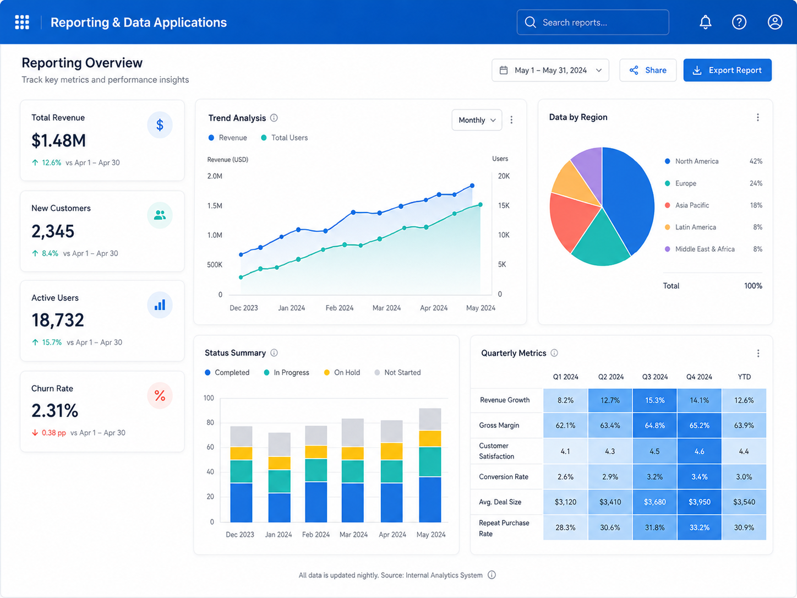The image size is (797, 598).
Task: Click the Conversion Rate row label
Action: 504,477
